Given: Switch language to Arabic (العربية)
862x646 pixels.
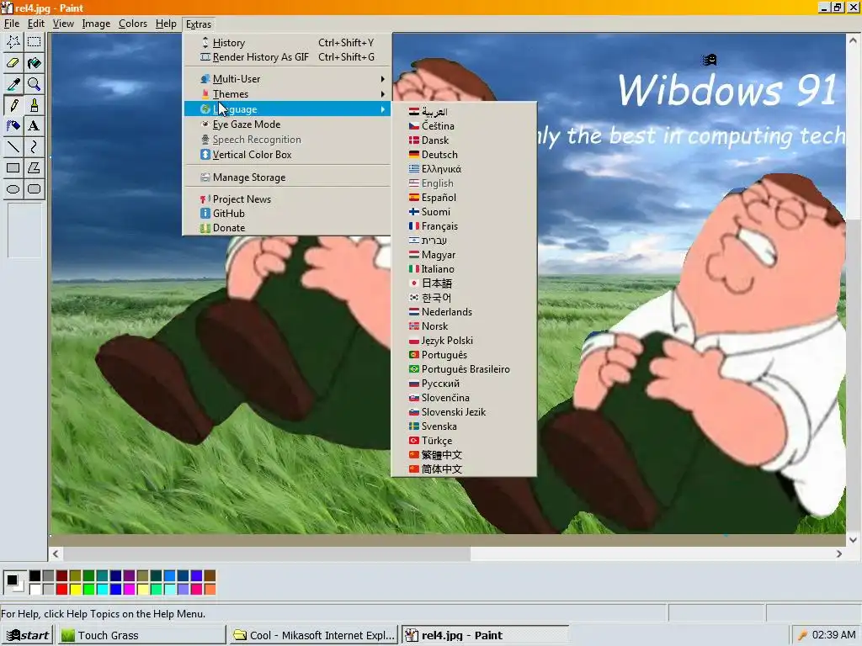Looking at the screenshot, I should pyautogui.click(x=464, y=112).
